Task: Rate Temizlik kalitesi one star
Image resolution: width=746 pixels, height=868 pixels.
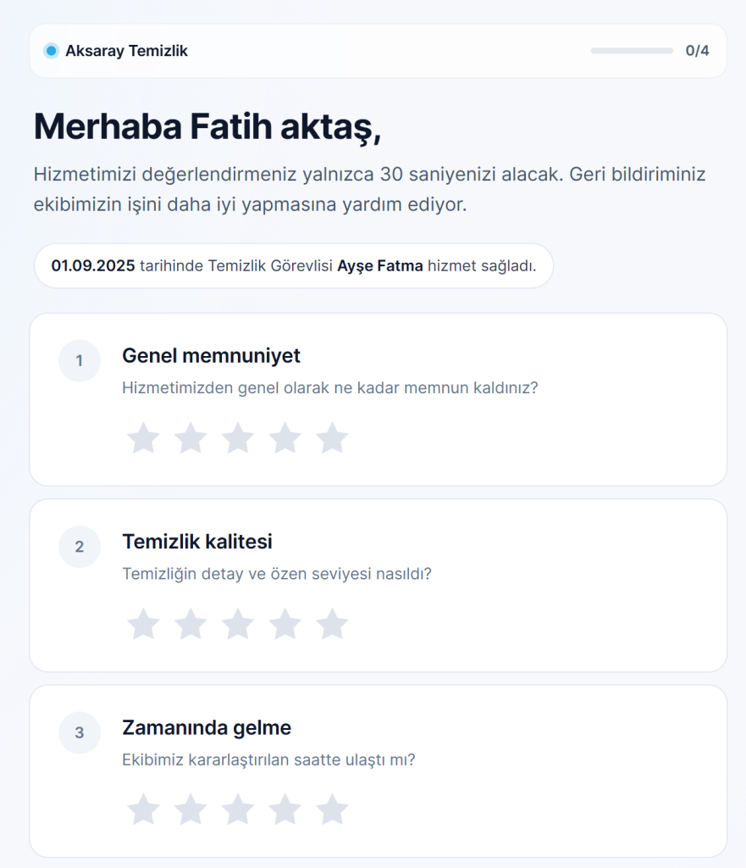Action: pos(143,624)
